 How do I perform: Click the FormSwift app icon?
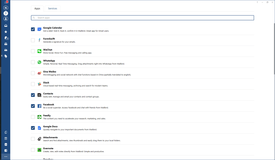point(39,40)
